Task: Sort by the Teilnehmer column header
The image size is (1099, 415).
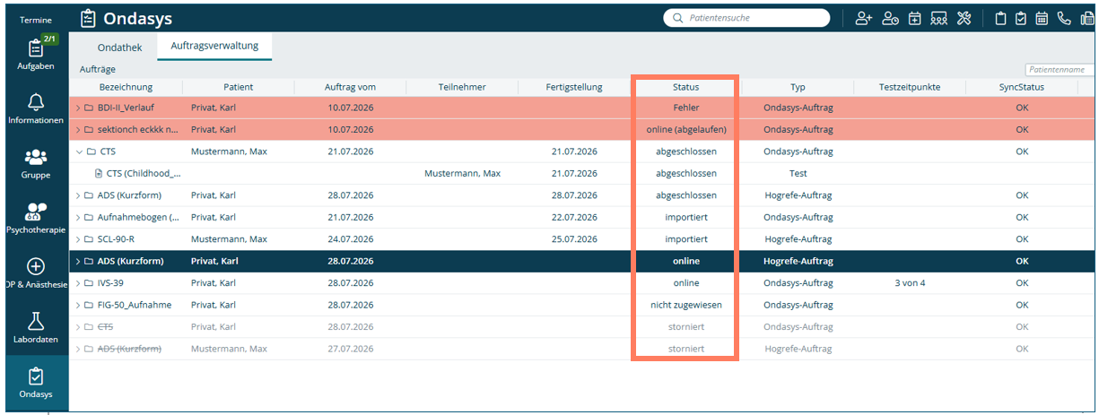Action: 462,87
